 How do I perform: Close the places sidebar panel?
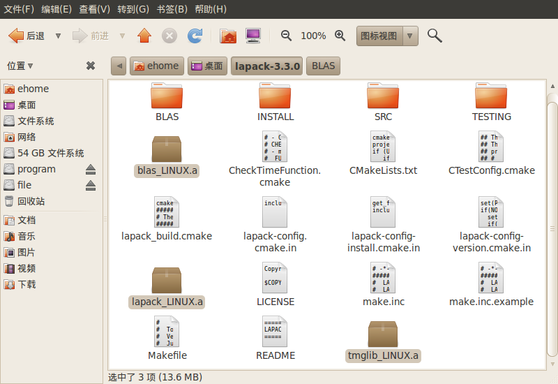point(91,66)
